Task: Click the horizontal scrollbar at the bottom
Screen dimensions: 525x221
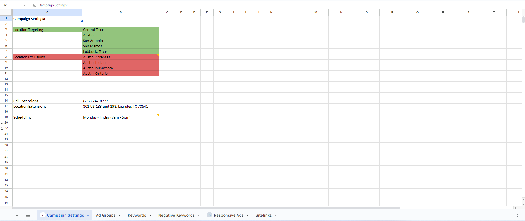Action: [x=206, y=208]
